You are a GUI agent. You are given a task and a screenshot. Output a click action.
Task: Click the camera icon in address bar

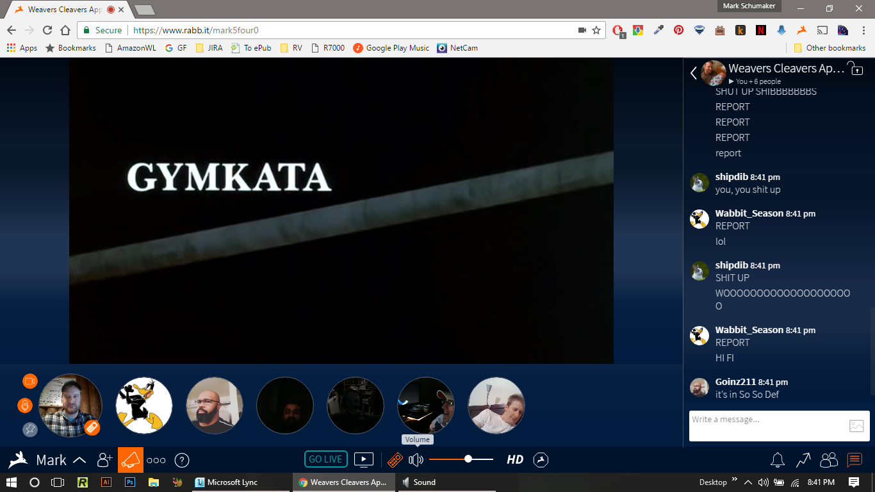click(582, 30)
